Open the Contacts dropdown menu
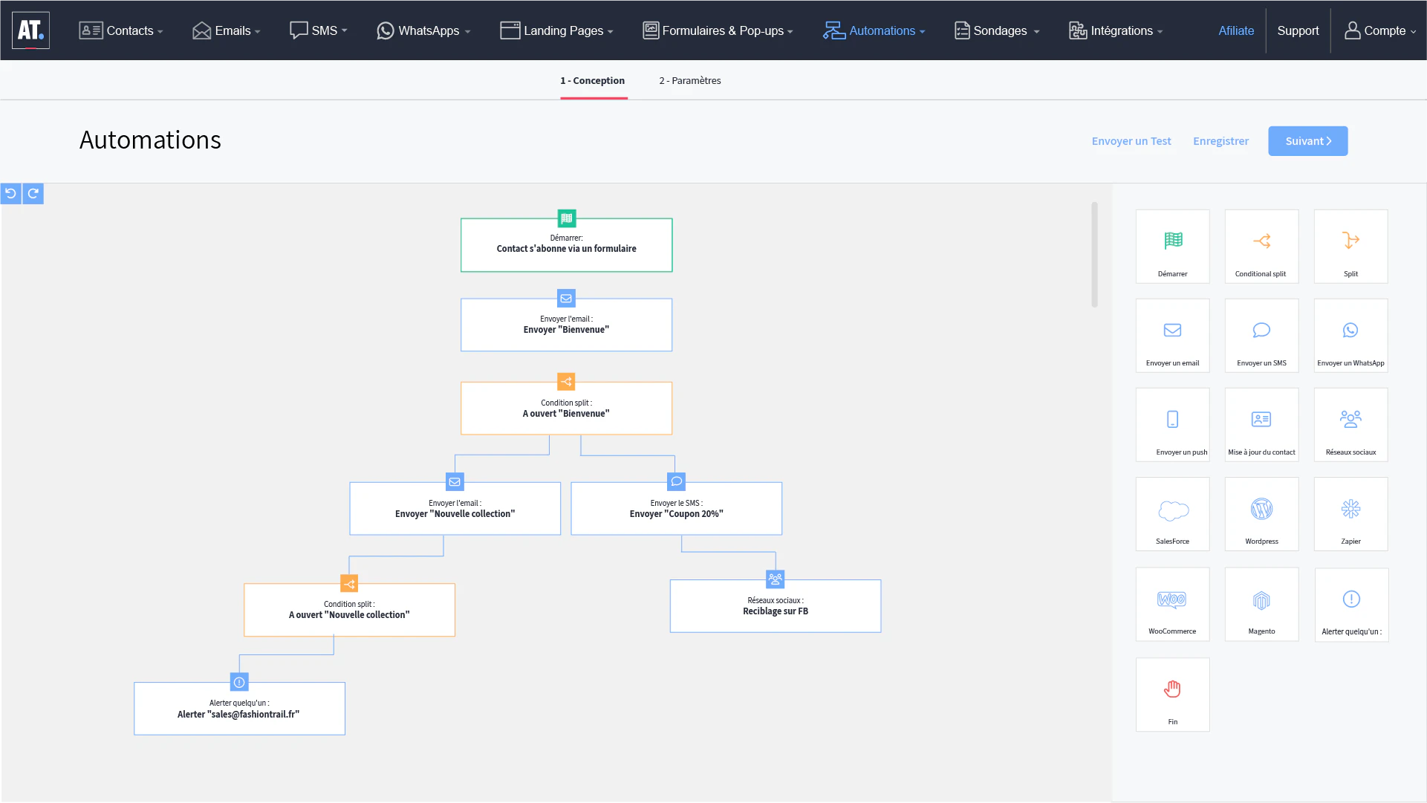Image resolution: width=1427 pixels, height=803 pixels. [121, 30]
